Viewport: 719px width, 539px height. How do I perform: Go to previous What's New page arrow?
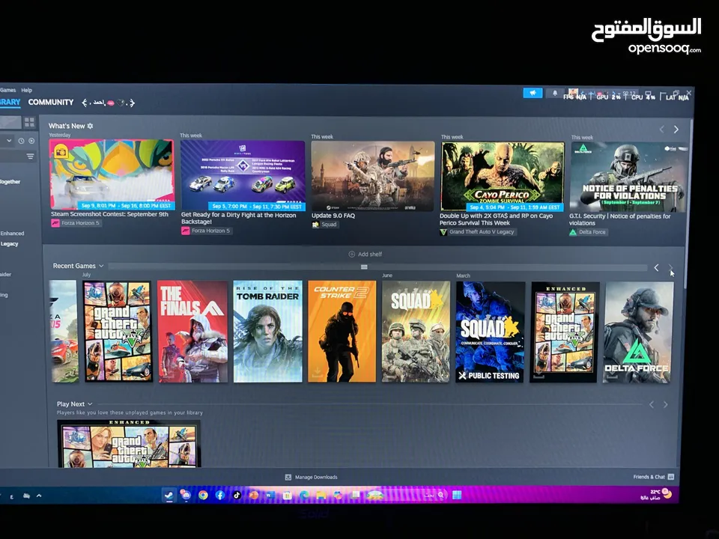(661, 130)
